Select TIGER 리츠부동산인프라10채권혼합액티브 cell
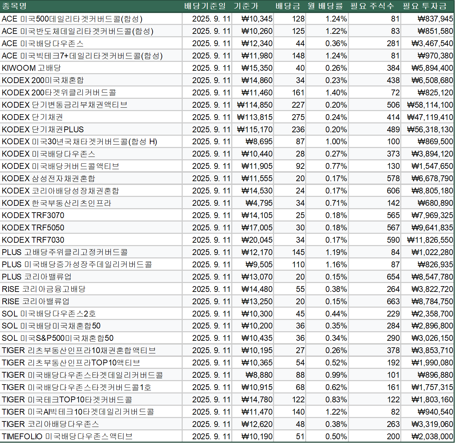 (x=91, y=350)
